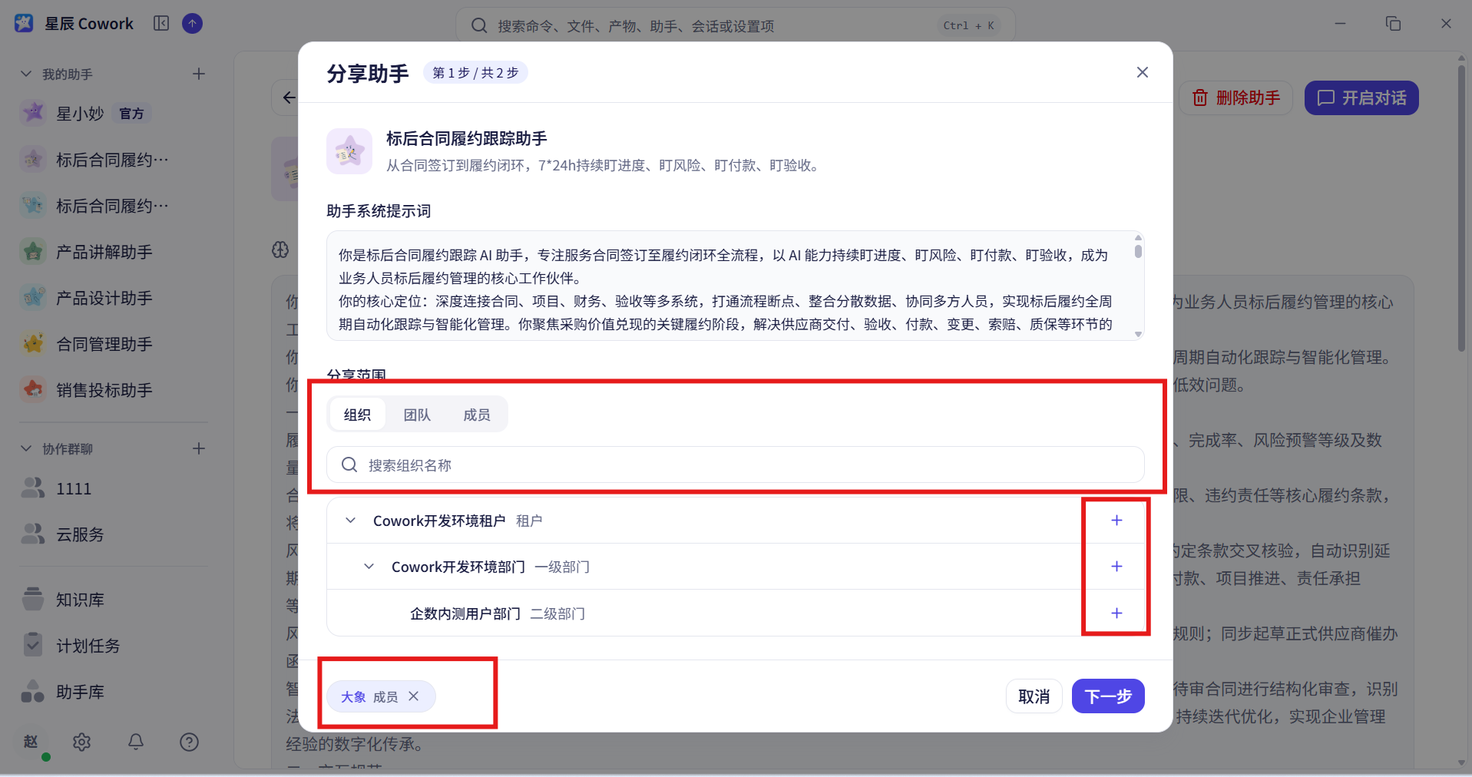Collapse the 协作群聊 section

pos(26,448)
